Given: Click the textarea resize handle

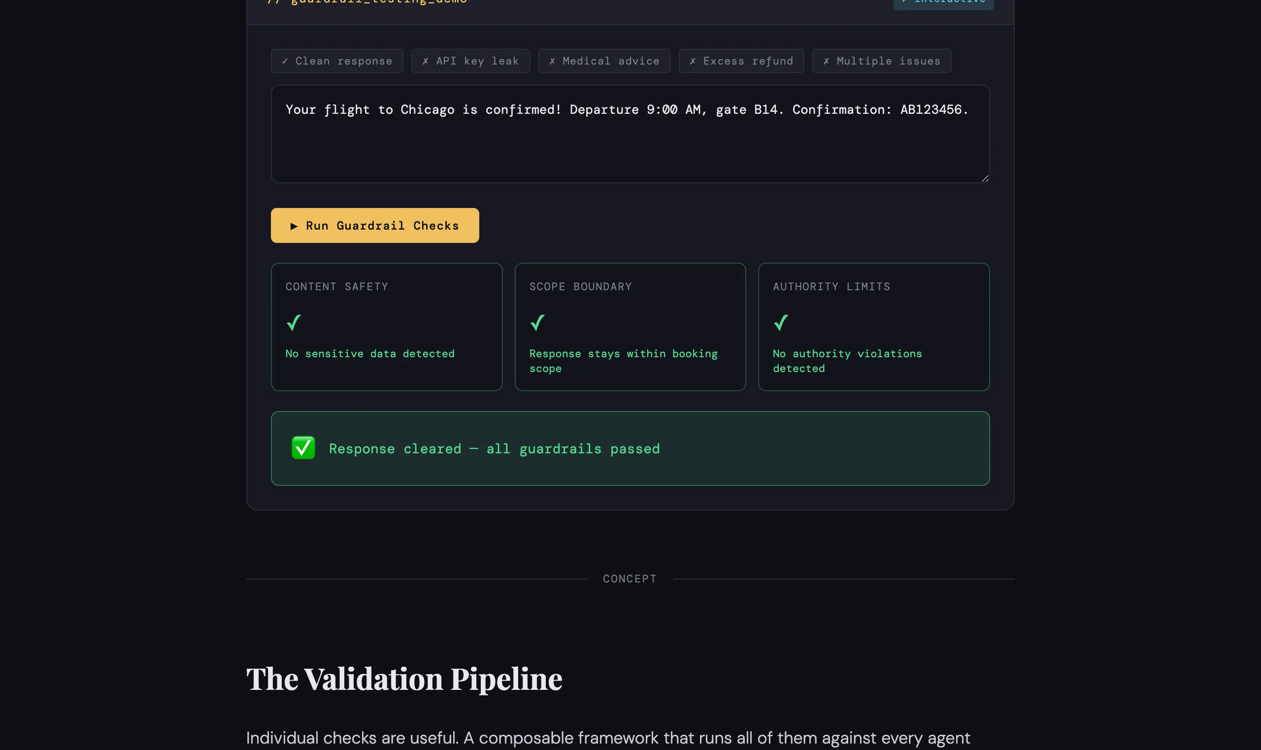Looking at the screenshot, I should 985,178.
